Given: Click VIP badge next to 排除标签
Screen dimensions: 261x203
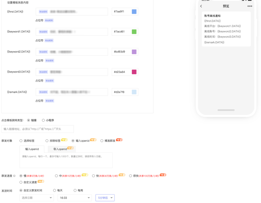Looking at the screenshot, I should 65,140.
